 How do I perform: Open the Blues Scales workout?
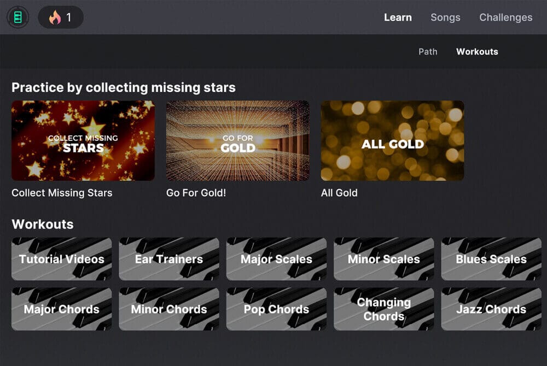pos(491,259)
